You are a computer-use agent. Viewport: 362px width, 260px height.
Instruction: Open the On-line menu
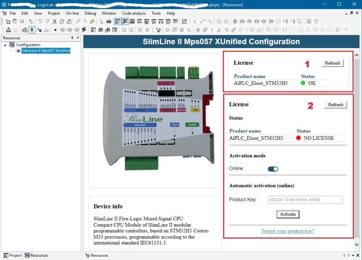point(72,13)
